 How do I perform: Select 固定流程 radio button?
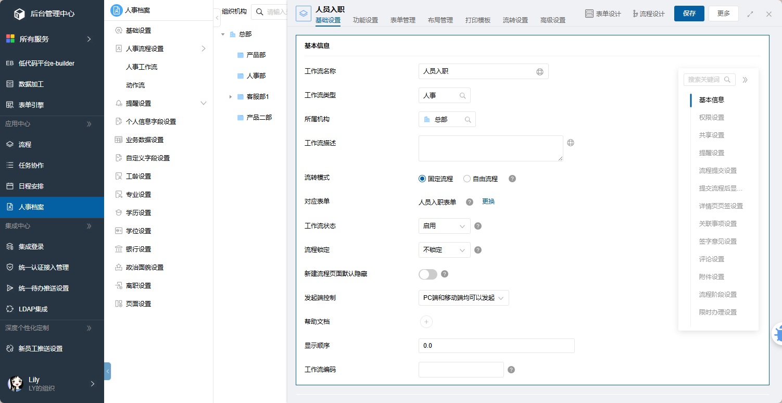[422, 179]
